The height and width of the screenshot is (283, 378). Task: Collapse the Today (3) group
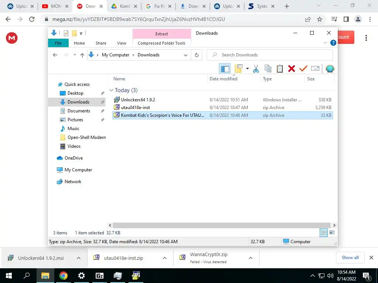point(111,90)
